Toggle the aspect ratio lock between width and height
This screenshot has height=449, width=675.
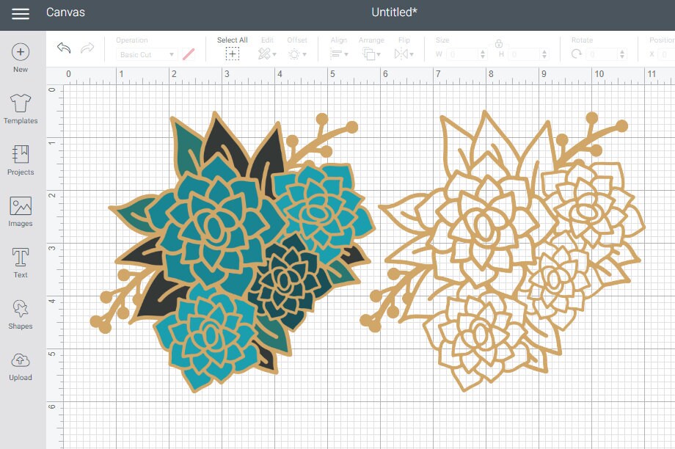coord(500,45)
